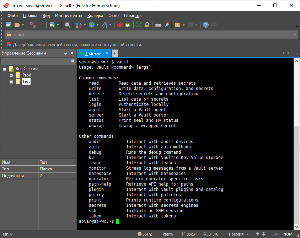Viewport: 300px width, 238px height.
Task: Open the Вид menu
Action: coord(46,16)
